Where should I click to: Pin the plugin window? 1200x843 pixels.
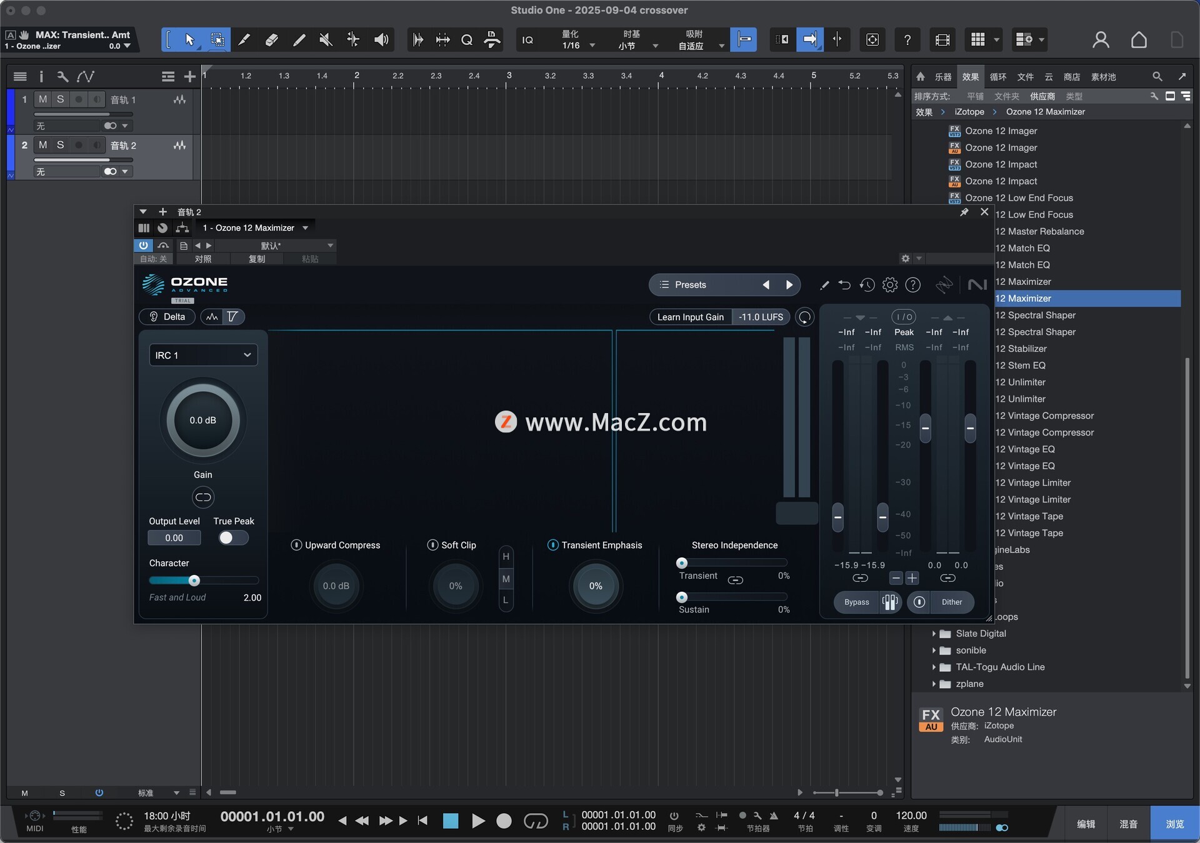964,212
